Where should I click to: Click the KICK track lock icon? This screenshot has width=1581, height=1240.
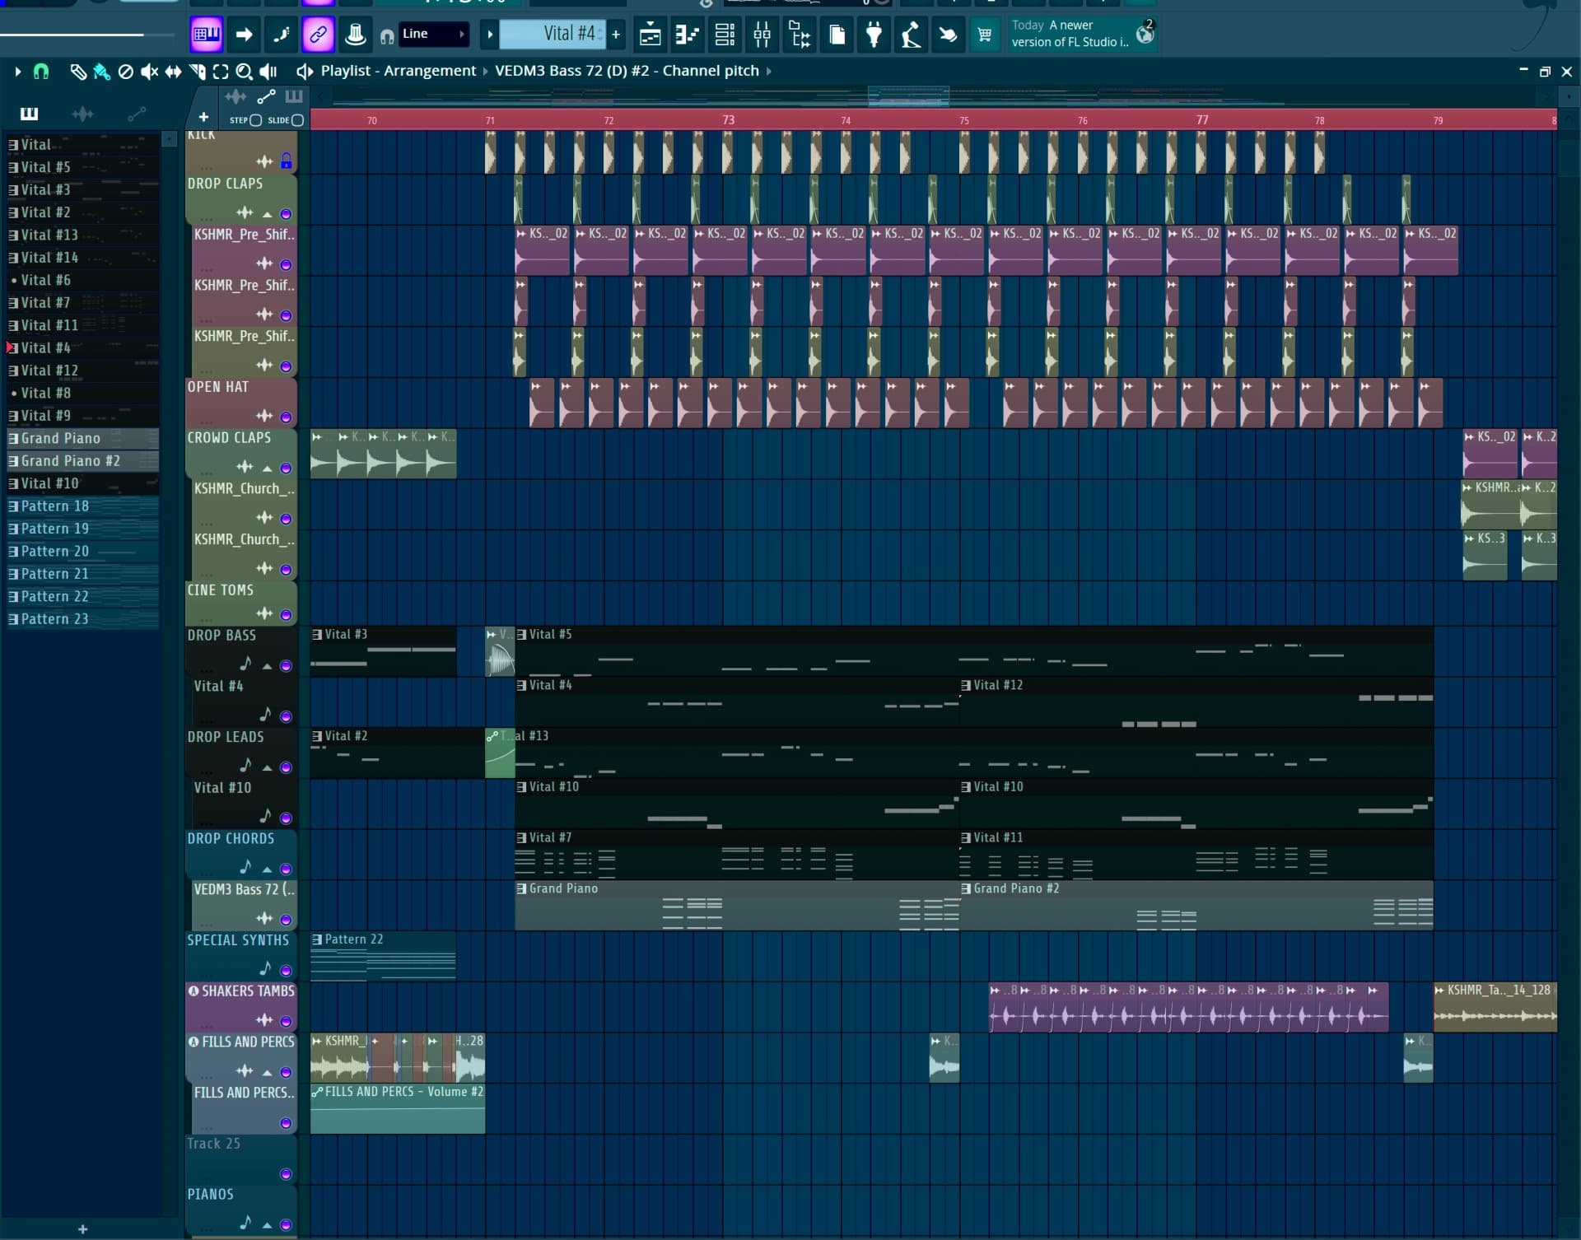286,161
